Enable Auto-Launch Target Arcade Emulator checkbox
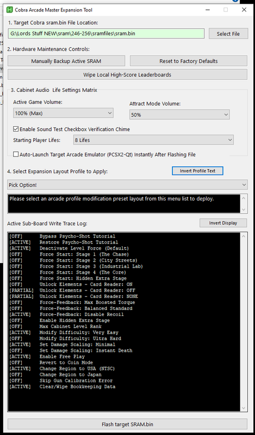The image size is (255, 435). click(16, 154)
